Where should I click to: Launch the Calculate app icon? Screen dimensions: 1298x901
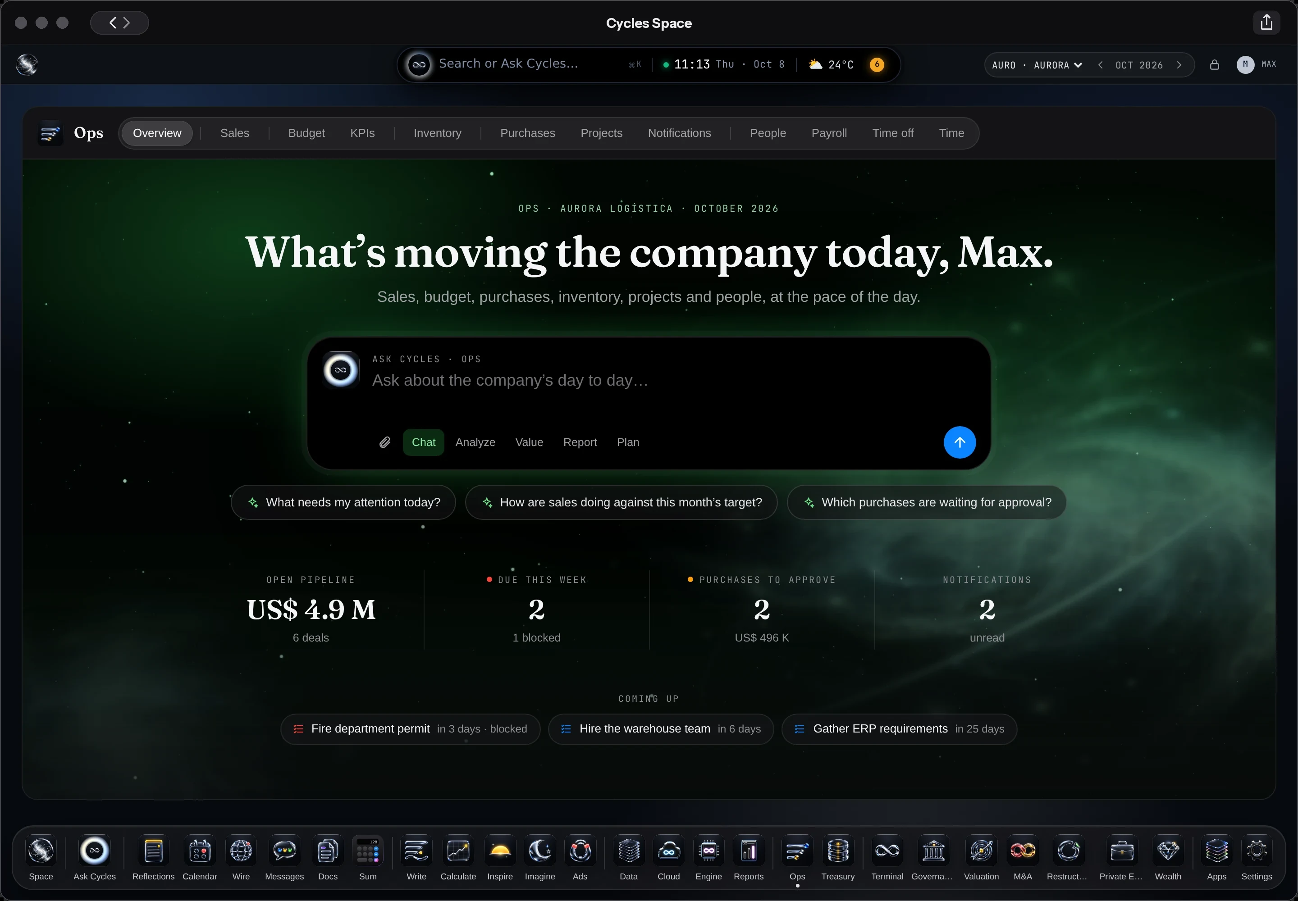pyautogui.click(x=458, y=850)
